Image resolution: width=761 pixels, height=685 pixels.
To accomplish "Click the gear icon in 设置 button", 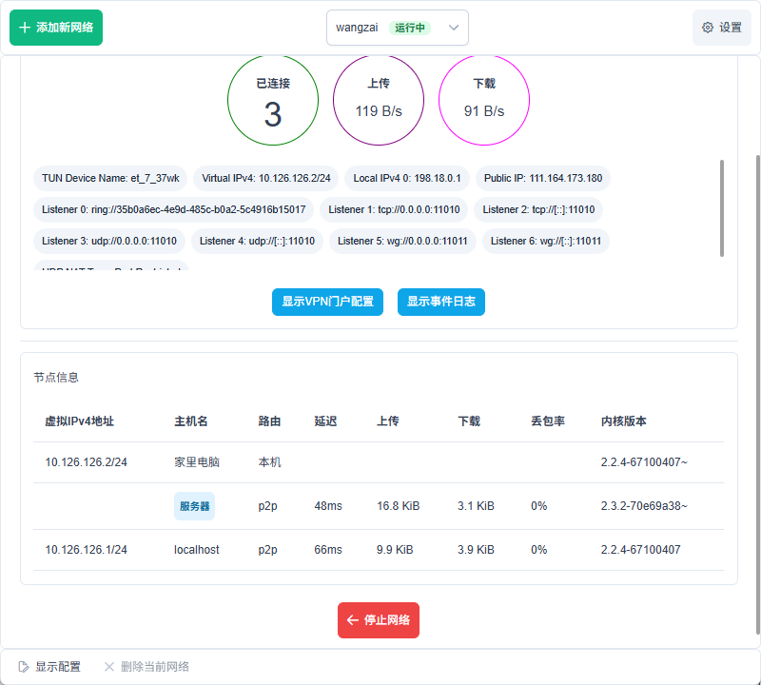I will [708, 28].
